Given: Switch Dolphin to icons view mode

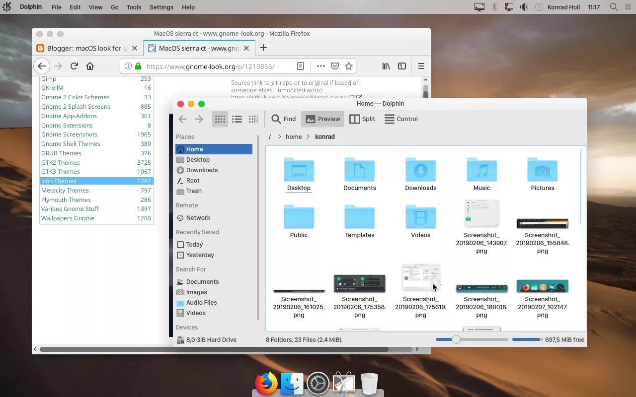Looking at the screenshot, I should [220, 119].
